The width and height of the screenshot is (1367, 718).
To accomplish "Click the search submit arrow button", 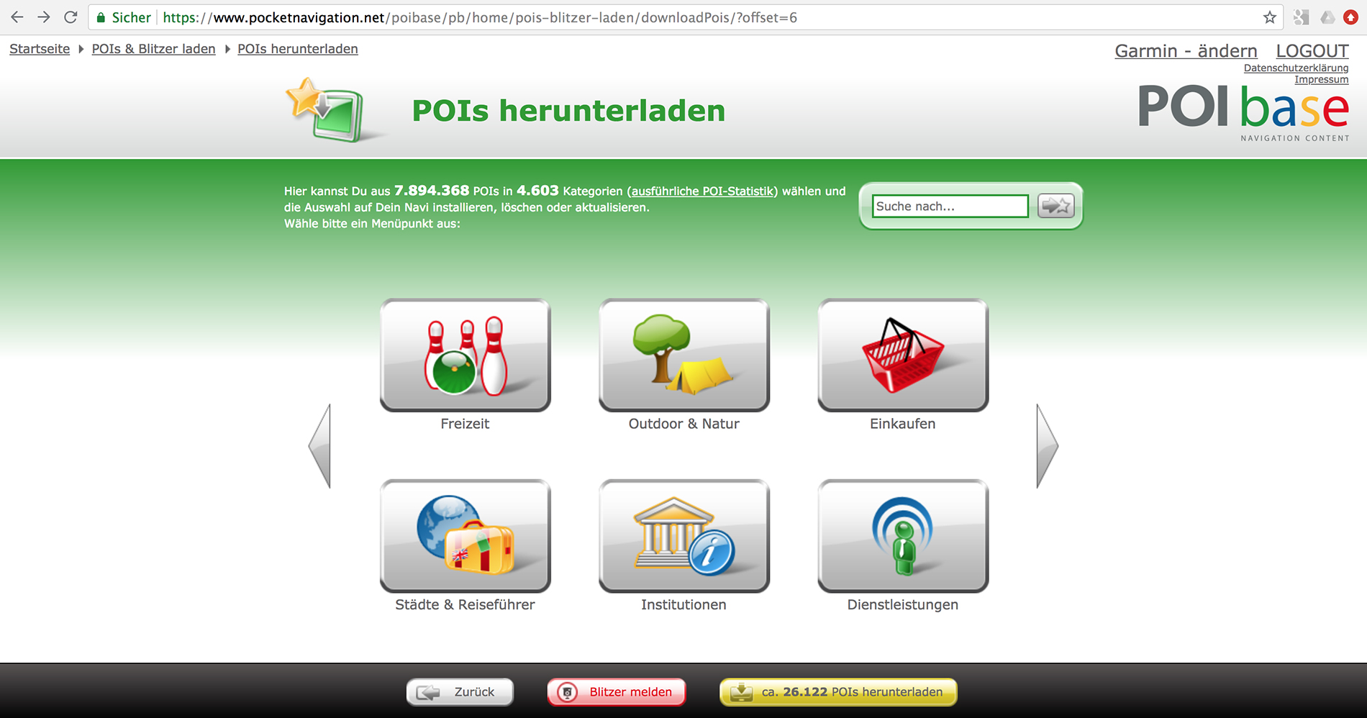I will (x=1055, y=206).
